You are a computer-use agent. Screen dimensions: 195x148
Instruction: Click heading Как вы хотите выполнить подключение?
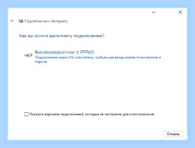[62, 36]
